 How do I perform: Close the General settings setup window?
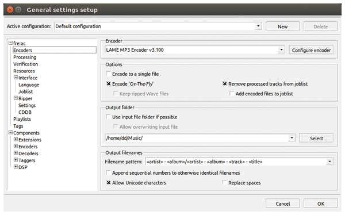(10, 9)
